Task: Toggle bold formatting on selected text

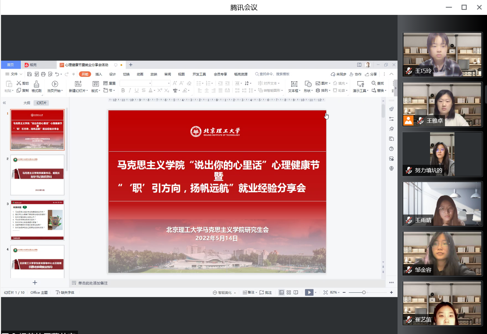Action: tap(123, 90)
